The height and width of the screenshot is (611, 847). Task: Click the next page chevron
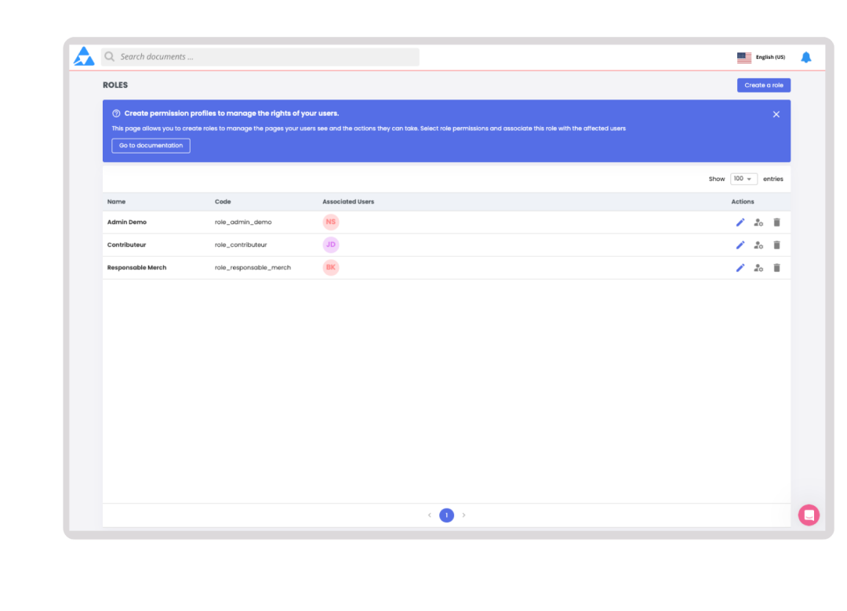click(x=463, y=515)
